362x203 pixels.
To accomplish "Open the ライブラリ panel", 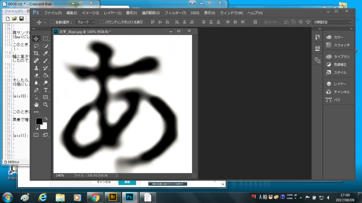I will click(338, 57).
